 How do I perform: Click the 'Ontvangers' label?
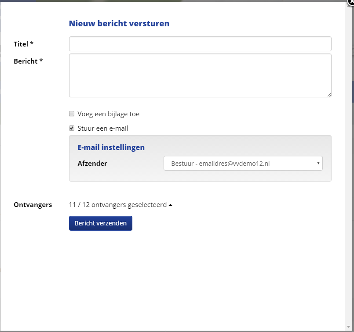click(x=33, y=205)
